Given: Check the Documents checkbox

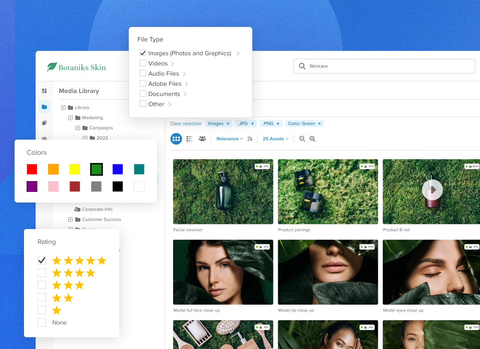Looking at the screenshot, I should tap(143, 93).
